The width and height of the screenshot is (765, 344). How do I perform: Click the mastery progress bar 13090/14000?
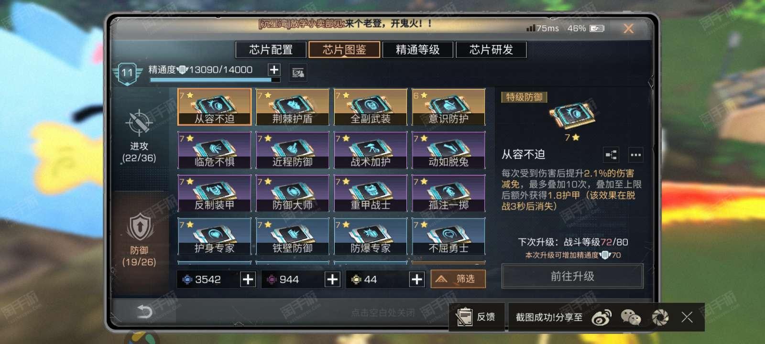(215, 80)
